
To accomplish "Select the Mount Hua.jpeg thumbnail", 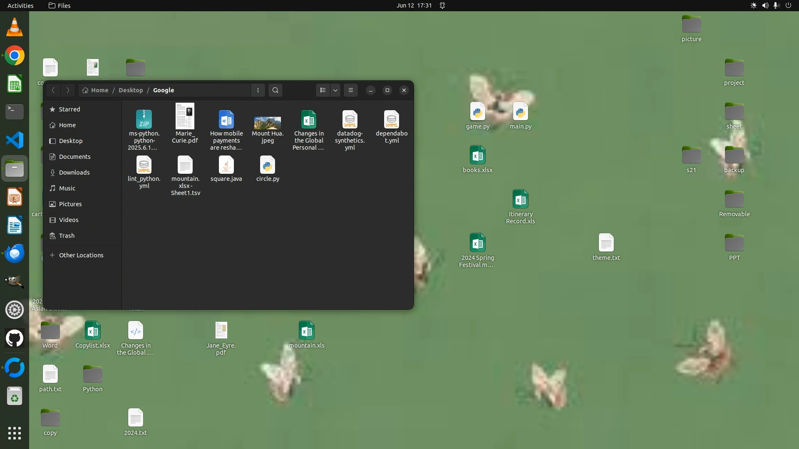I will (268, 123).
